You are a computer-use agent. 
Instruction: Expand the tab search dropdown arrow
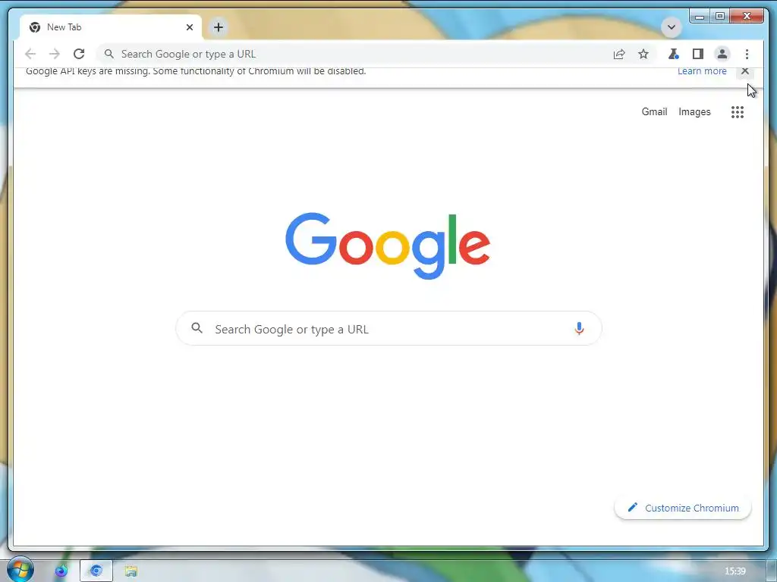tap(672, 27)
